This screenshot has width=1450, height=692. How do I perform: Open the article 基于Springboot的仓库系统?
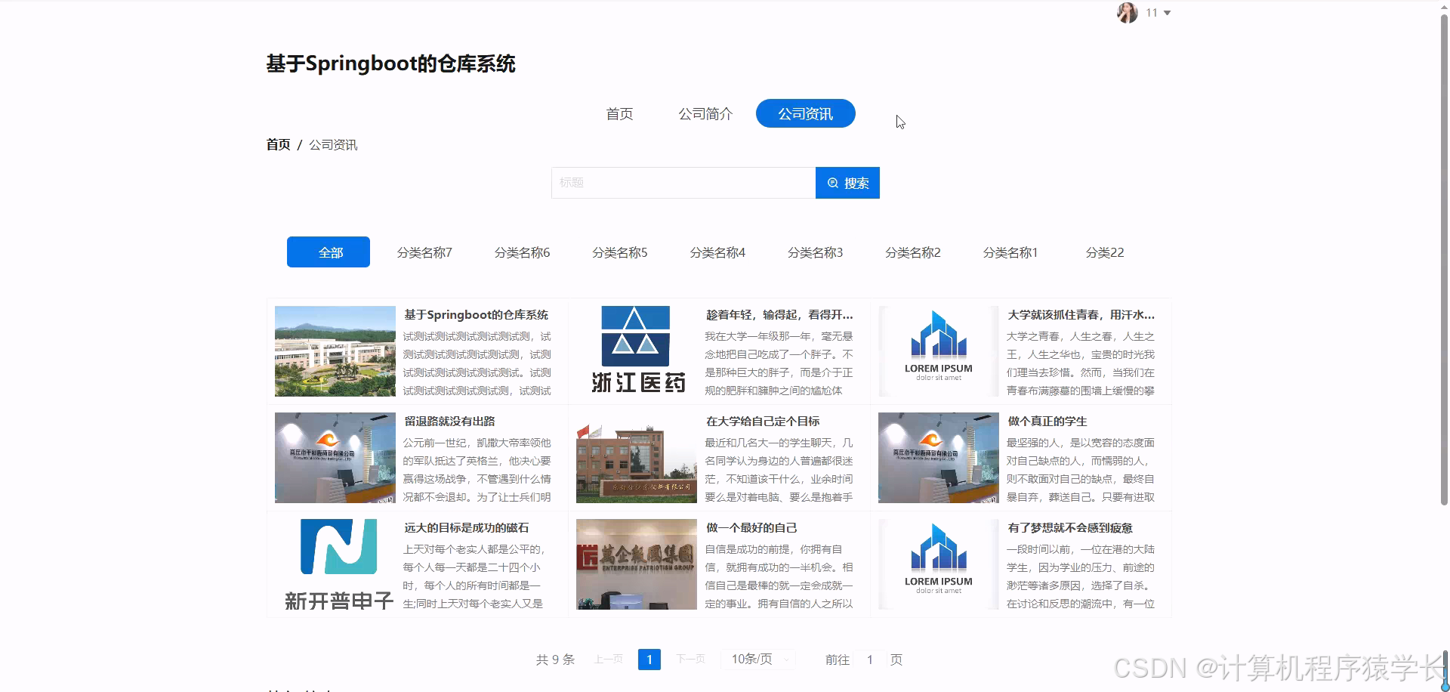(x=475, y=314)
